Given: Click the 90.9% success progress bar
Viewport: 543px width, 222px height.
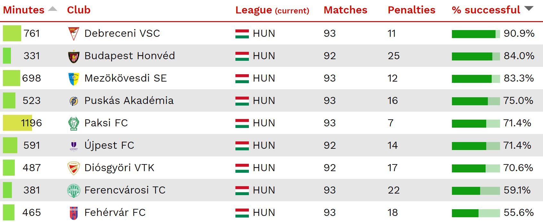Looking at the screenshot, I should [x=476, y=34].
